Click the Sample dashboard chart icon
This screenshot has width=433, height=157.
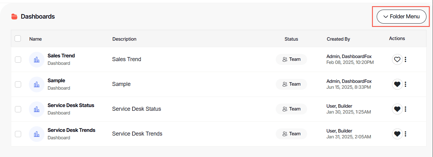click(37, 84)
